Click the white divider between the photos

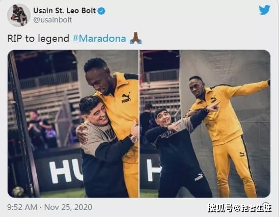point(139,124)
